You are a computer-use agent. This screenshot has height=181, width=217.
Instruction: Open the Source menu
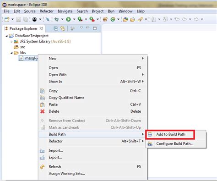pos(30,11)
